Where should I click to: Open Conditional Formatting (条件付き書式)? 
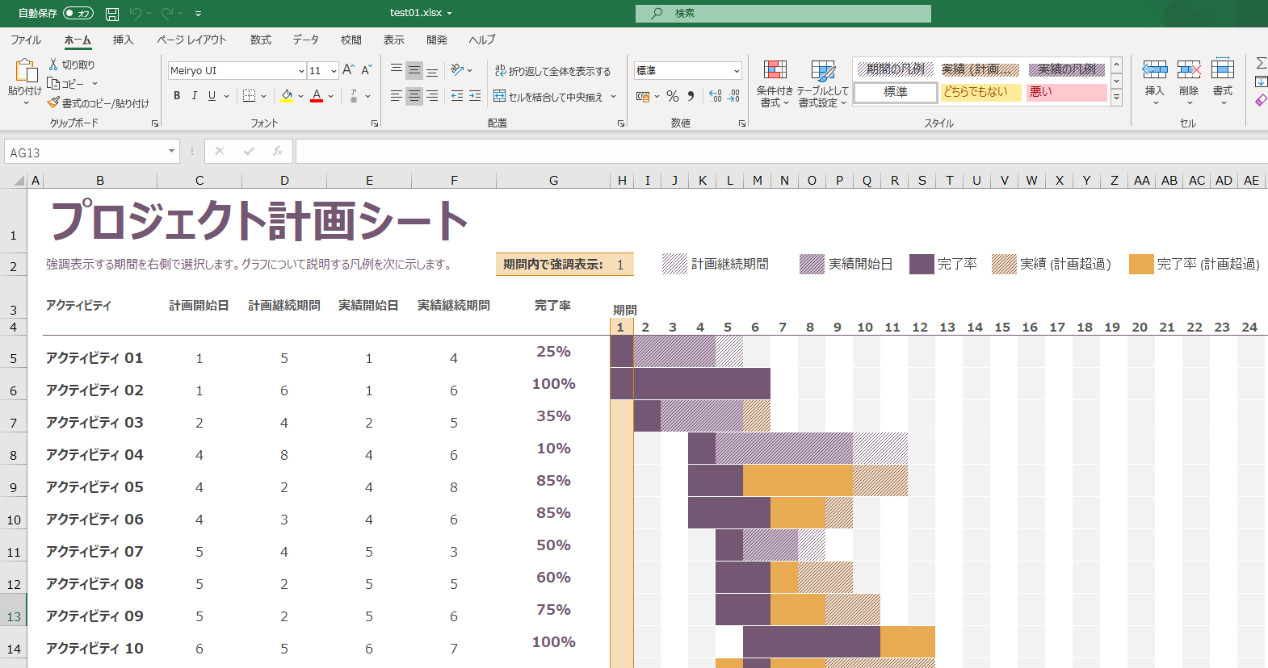[x=775, y=84]
